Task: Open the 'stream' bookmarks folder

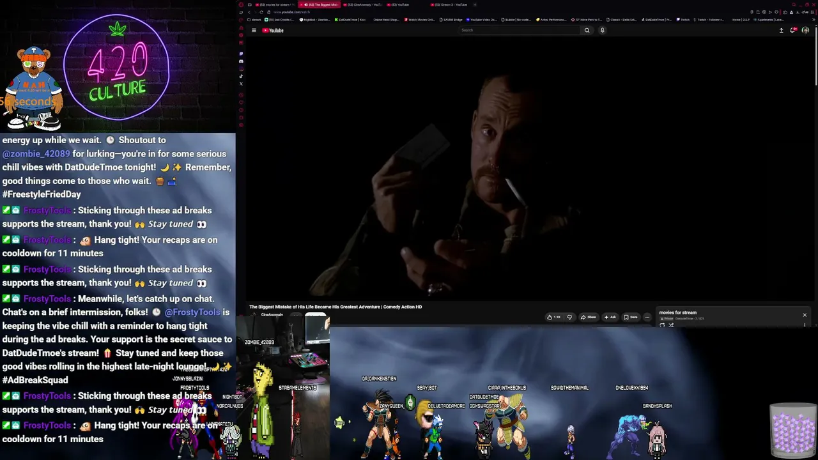Action: pyautogui.click(x=254, y=20)
